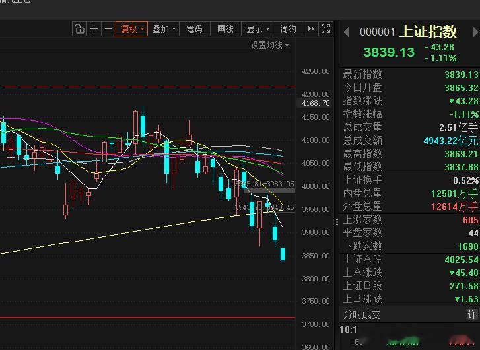Open the 设置均线 moving average settings
Viewport: 480px width, 350px height.
tap(269, 46)
